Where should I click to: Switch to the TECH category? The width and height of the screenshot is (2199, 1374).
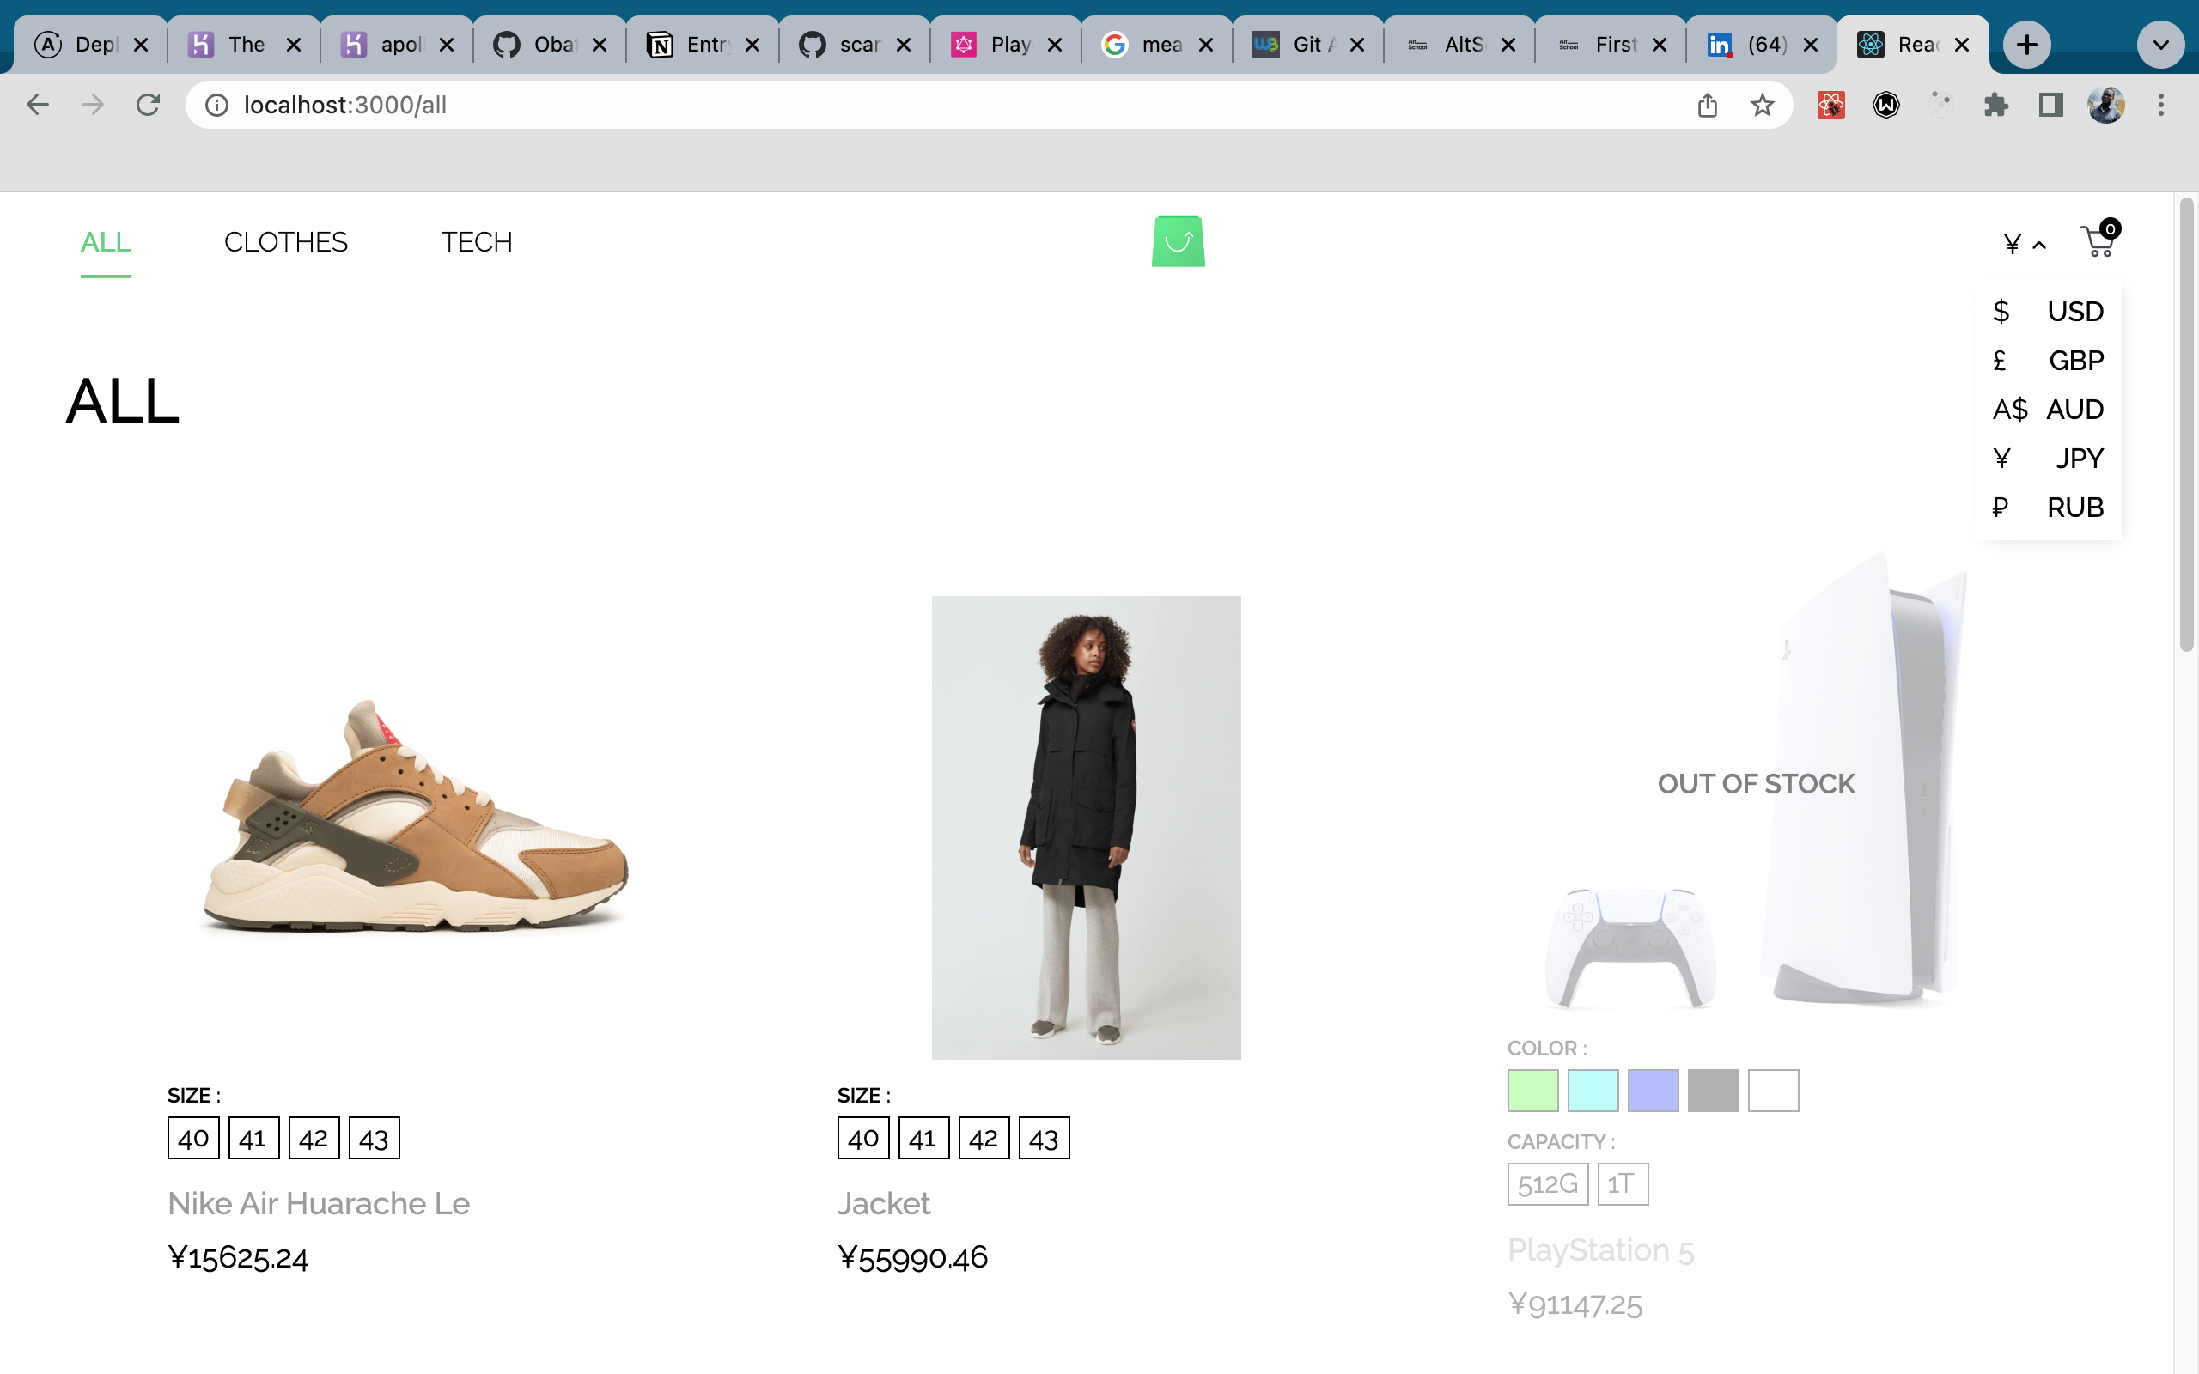(x=476, y=243)
